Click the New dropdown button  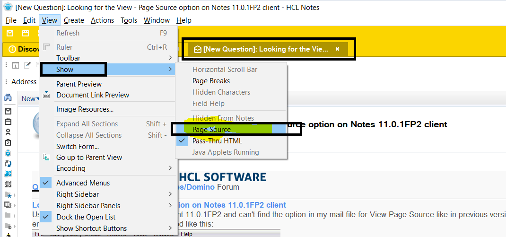tap(30, 99)
